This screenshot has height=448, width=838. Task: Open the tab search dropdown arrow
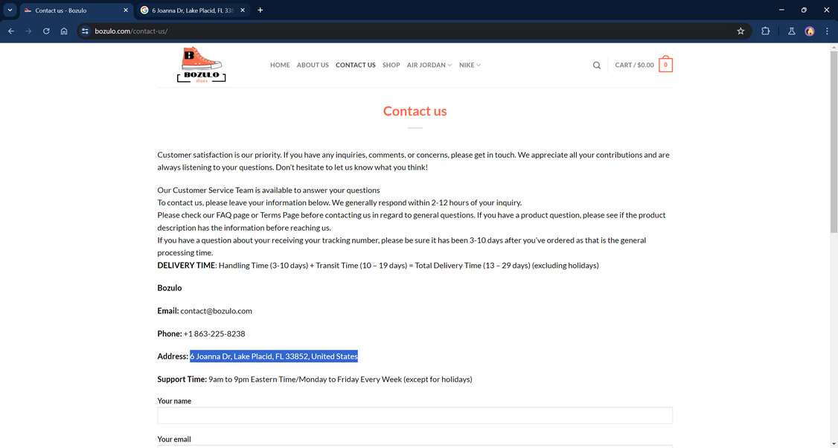[x=10, y=10]
